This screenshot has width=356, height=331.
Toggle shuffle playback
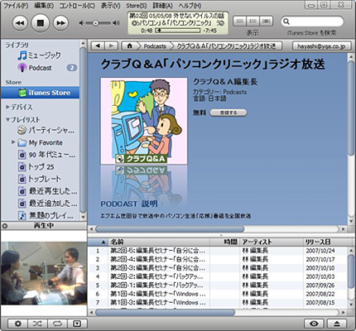38,324
